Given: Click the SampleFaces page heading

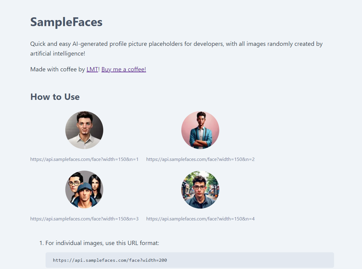Looking at the screenshot, I should pyautogui.click(x=66, y=22).
